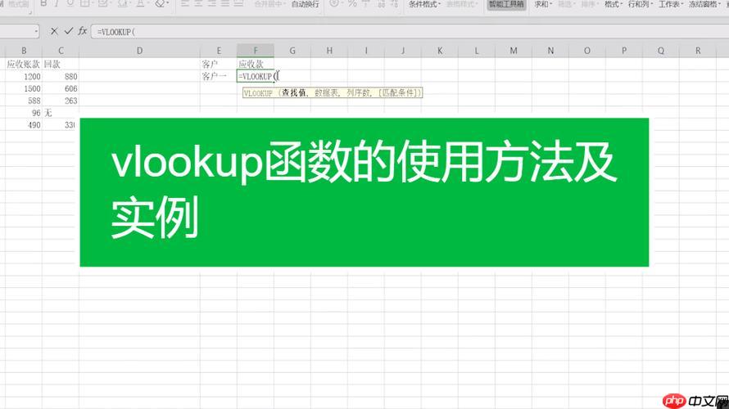Toggle 自动换行 text wrapping

305,4
